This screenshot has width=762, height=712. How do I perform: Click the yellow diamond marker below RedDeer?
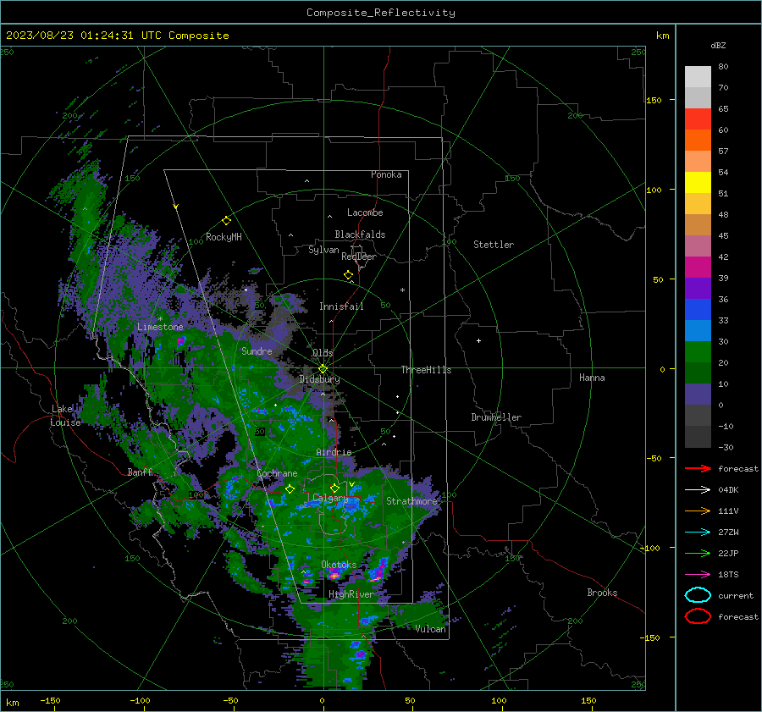pyautogui.click(x=348, y=275)
